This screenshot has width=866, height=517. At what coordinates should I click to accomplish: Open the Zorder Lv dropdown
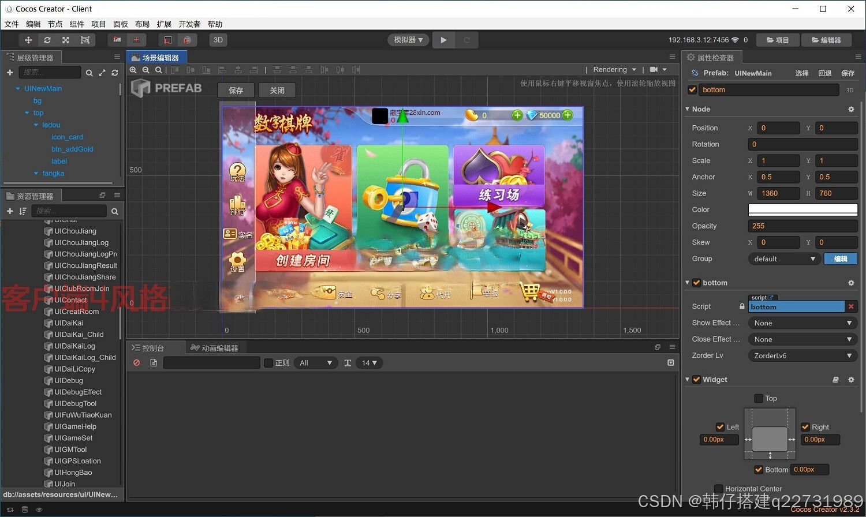coord(802,355)
